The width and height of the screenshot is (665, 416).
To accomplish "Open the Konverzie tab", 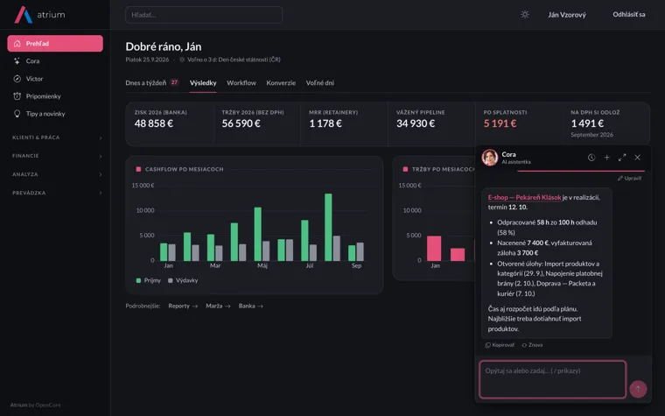I will click(281, 83).
